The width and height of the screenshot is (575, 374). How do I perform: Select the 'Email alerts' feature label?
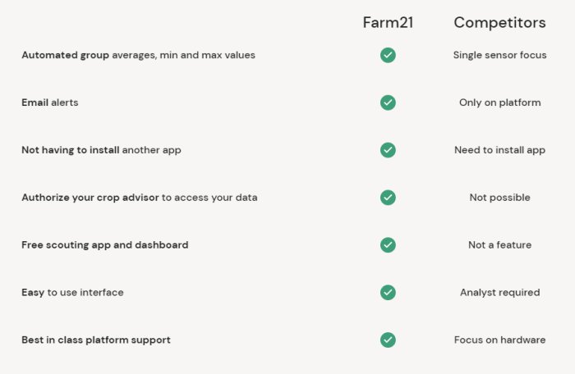click(50, 103)
